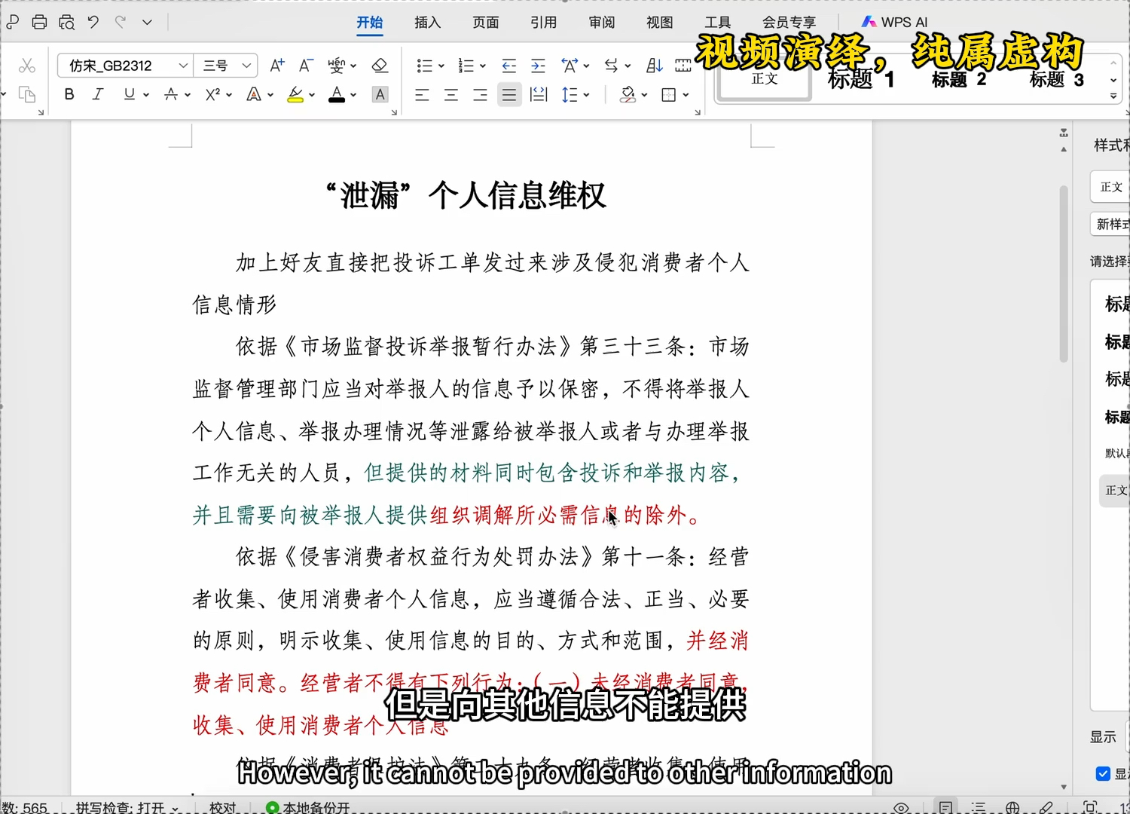
Task: Click the numbered list icon
Action: coord(466,66)
